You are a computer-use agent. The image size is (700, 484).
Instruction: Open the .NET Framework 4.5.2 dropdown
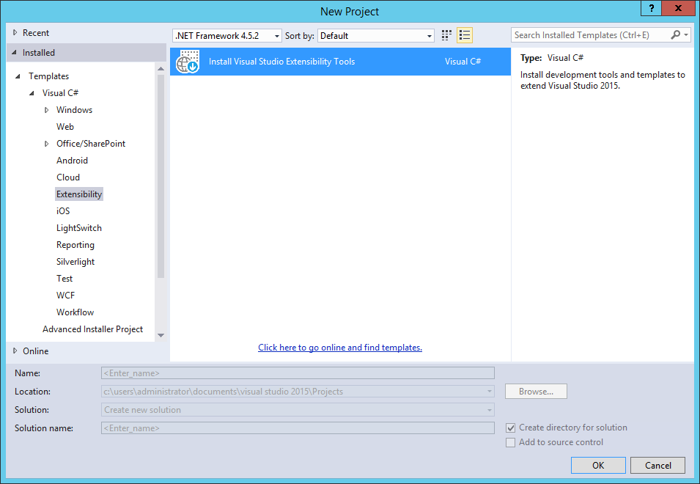coord(276,35)
